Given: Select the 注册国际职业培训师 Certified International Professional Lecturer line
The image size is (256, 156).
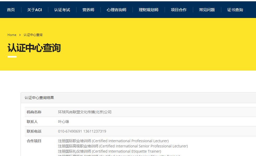Looking at the screenshot, I should (x=113, y=141).
